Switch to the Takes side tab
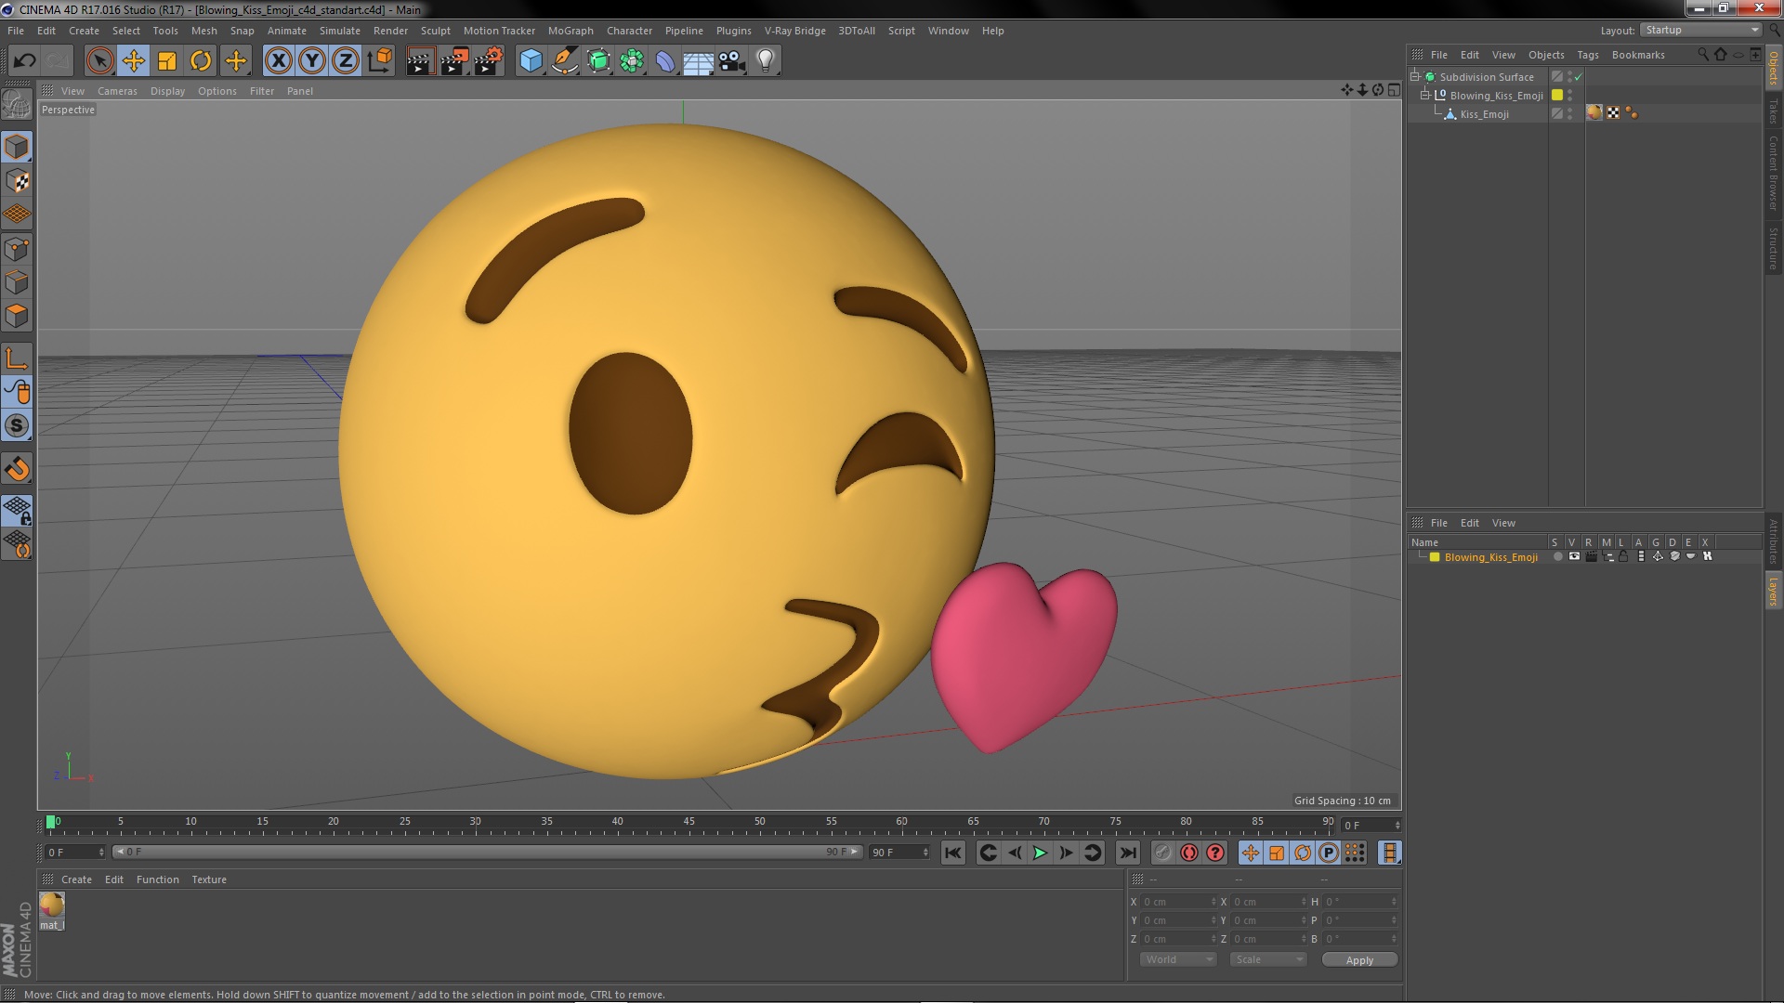 [x=1773, y=112]
